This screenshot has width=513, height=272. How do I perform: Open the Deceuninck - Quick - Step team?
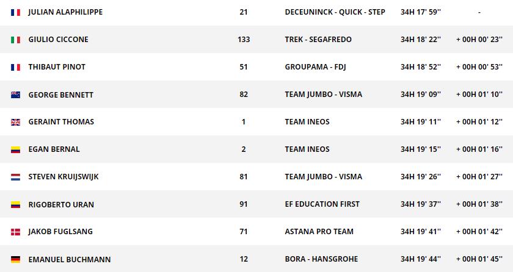coord(335,12)
